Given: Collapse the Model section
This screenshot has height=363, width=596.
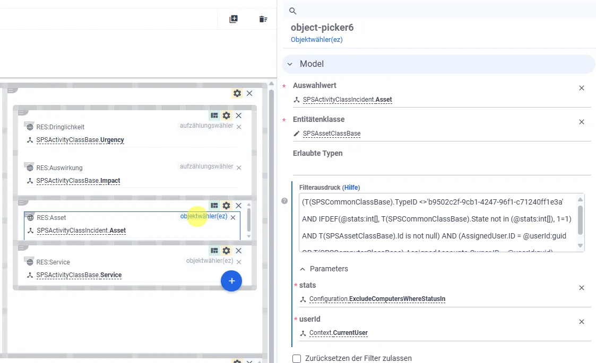Looking at the screenshot, I should tap(290, 64).
